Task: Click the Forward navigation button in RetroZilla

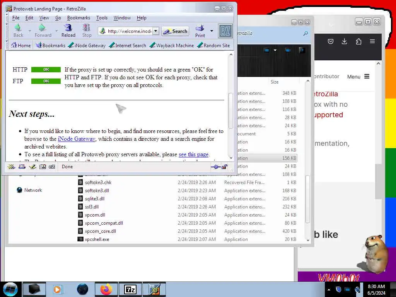Action: pyautogui.click(x=43, y=31)
